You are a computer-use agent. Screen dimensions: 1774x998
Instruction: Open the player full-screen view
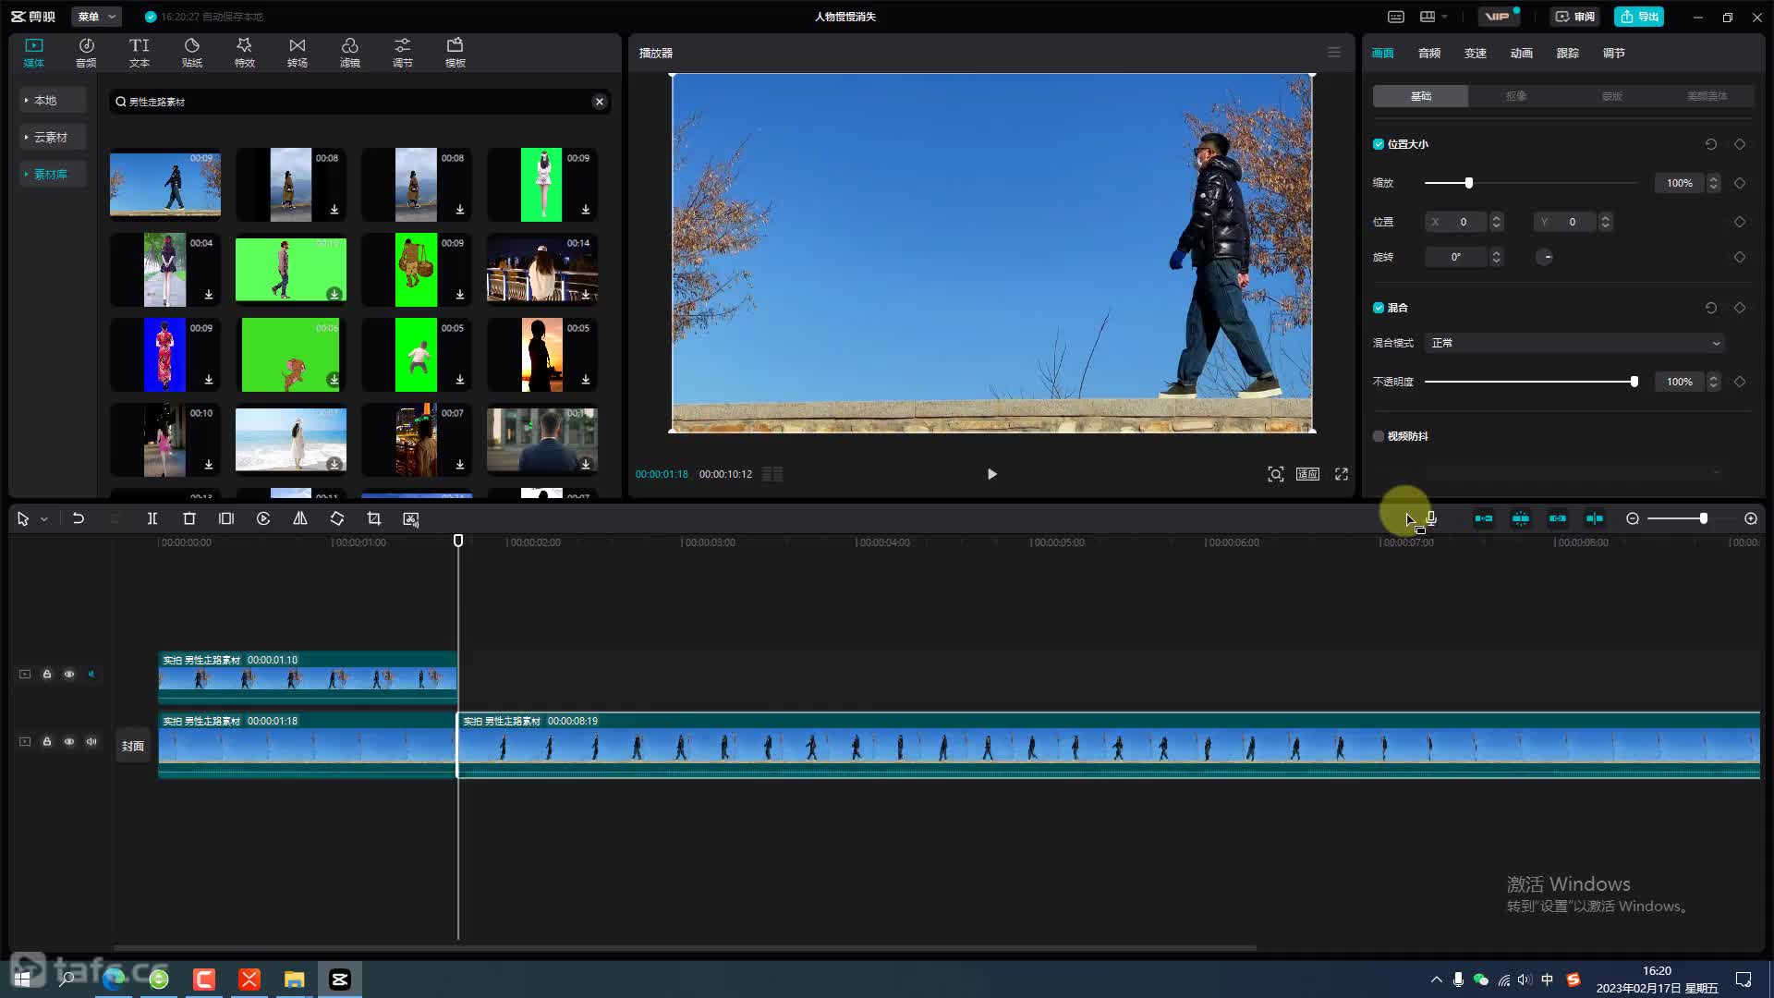[x=1342, y=474]
